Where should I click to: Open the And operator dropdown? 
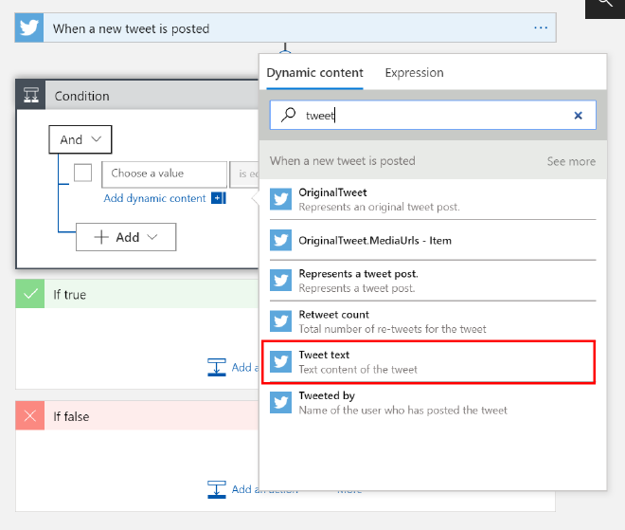click(x=80, y=139)
